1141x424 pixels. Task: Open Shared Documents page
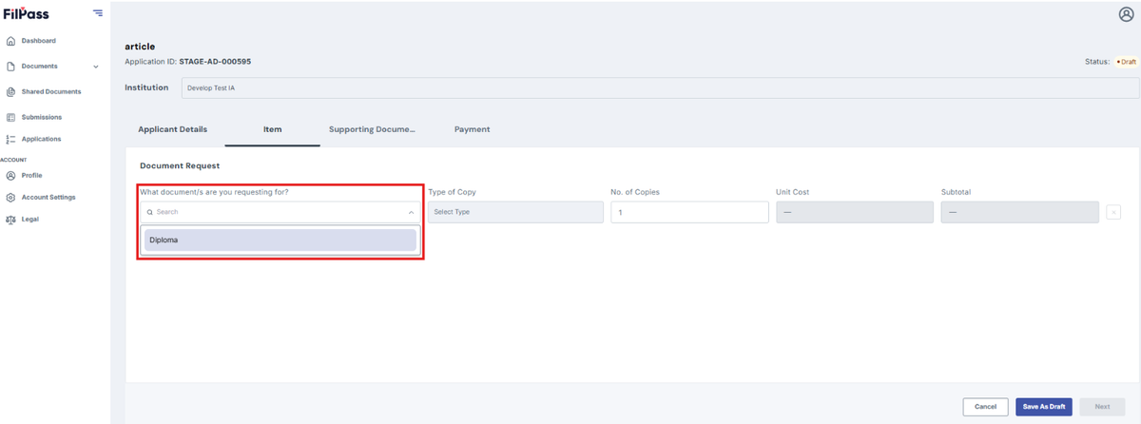tap(50, 92)
